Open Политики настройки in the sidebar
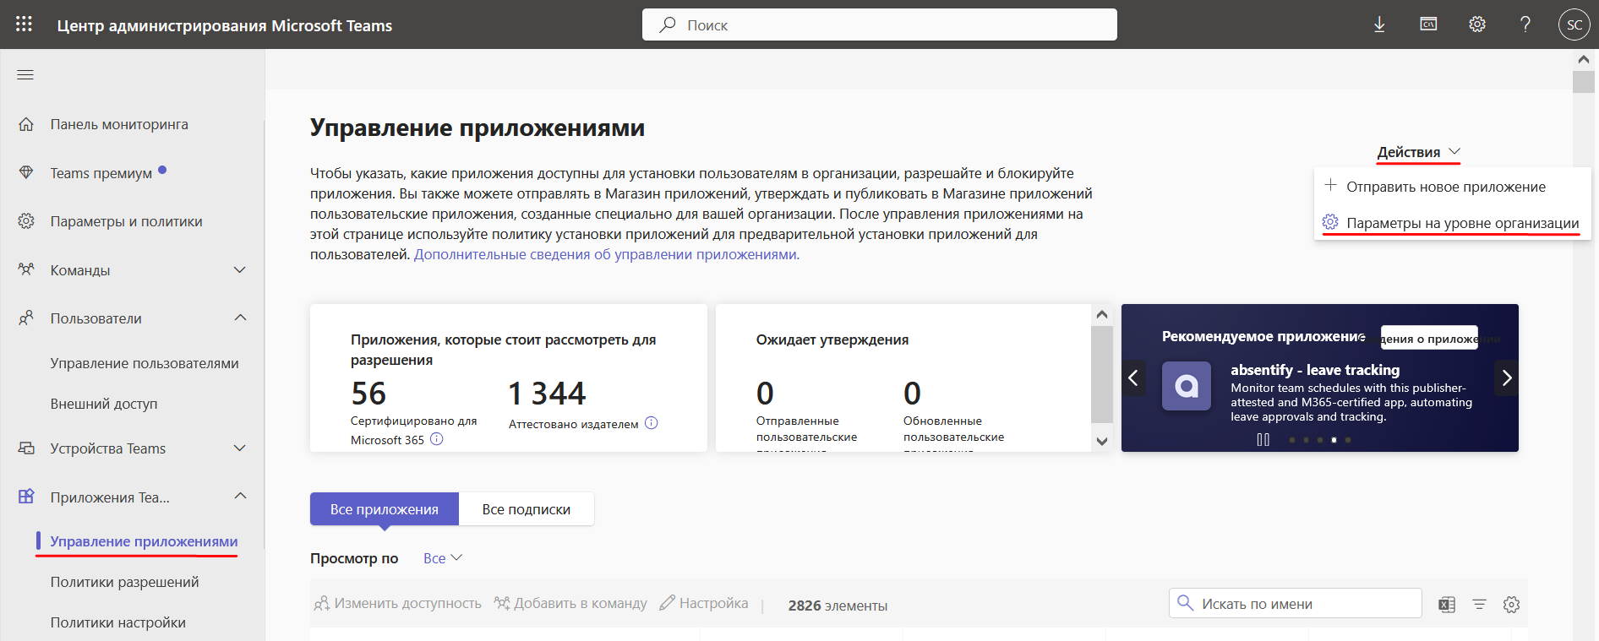 click(x=118, y=622)
